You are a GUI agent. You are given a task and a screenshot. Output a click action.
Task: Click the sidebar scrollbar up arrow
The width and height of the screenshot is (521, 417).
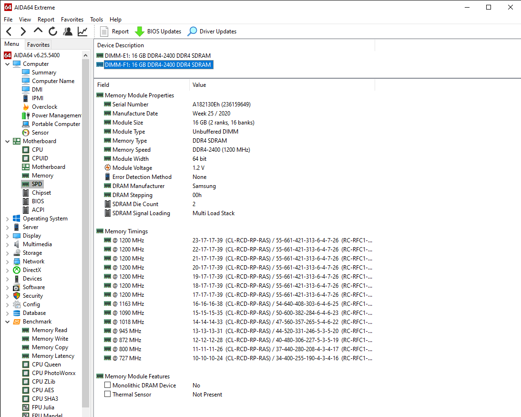(x=86, y=55)
